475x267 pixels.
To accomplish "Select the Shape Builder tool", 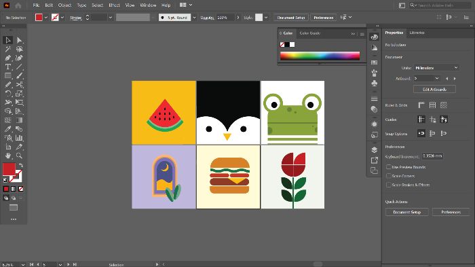I will (8, 111).
